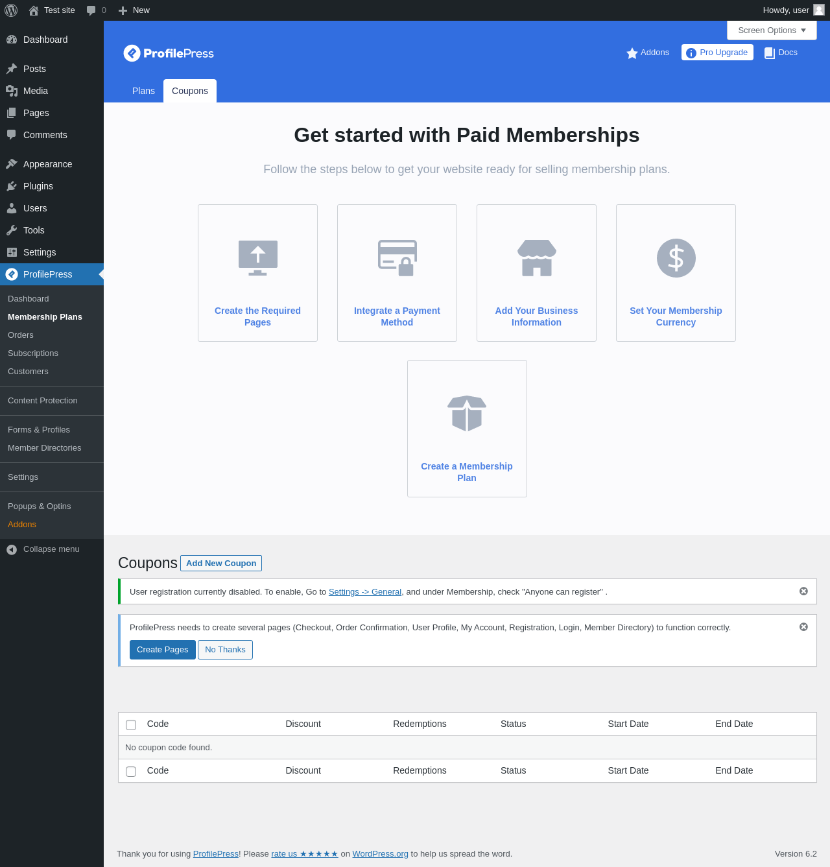Click the Create a Membership Plan link

coord(467,472)
